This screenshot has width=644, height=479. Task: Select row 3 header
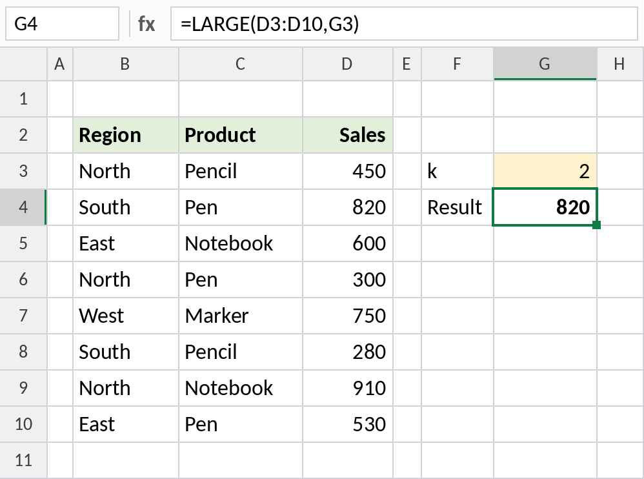tap(23, 171)
